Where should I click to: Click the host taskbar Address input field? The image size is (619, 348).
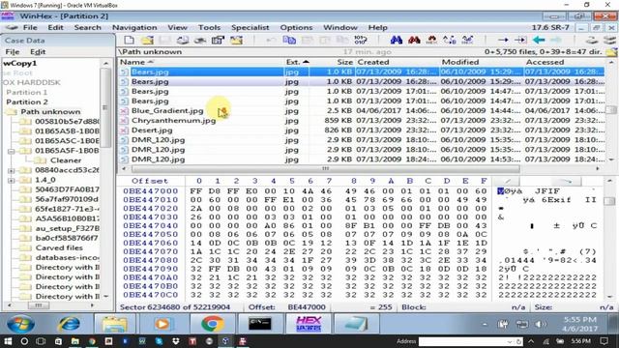[x=462, y=341]
